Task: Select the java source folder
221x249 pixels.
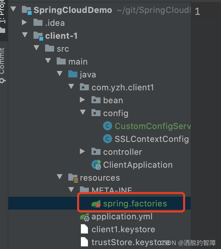Action: (x=88, y=75)
